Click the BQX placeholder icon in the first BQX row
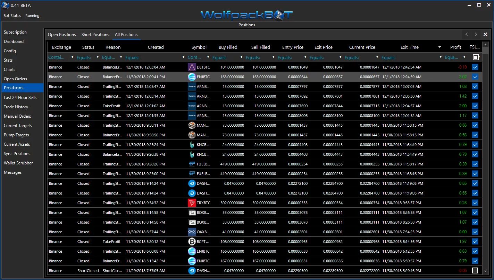Screen dimensions: 494x280 click(192, 213)
